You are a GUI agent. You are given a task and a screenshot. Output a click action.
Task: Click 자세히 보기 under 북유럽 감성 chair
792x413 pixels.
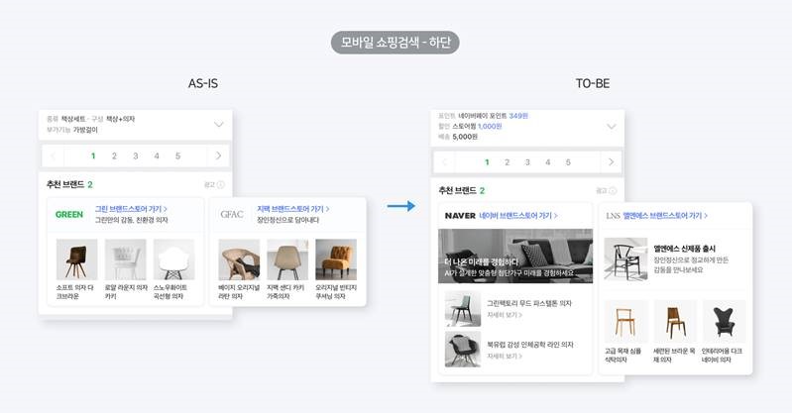coord(505,357)
